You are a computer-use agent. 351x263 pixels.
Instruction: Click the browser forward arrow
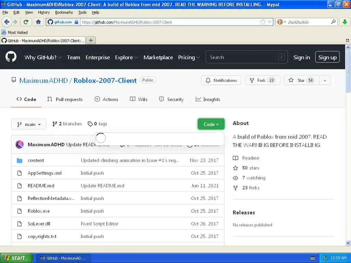click(x=15, y=22)
